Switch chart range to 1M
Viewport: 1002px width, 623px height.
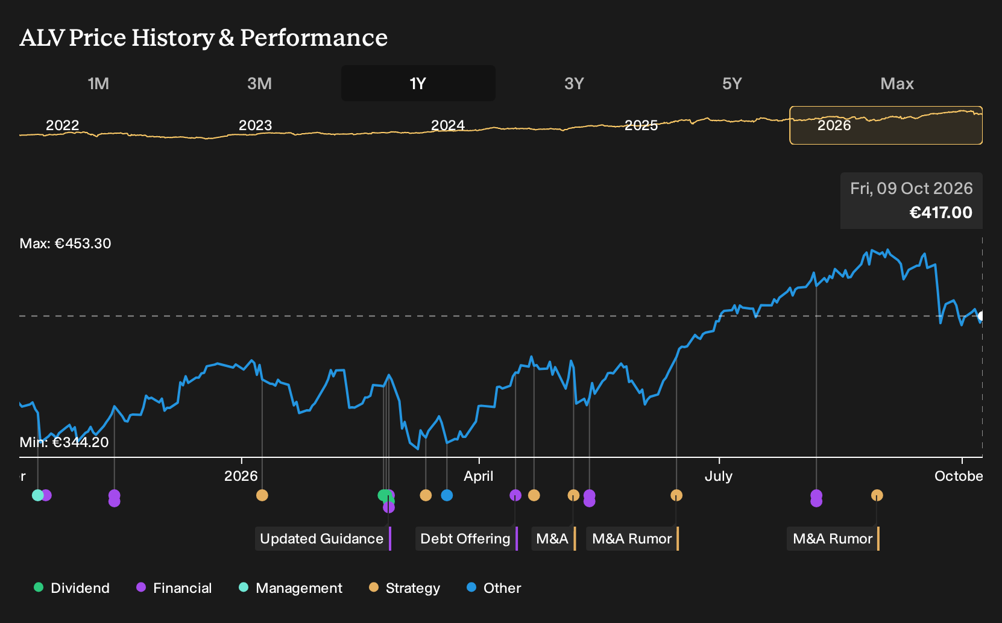[x=98, y=83]
